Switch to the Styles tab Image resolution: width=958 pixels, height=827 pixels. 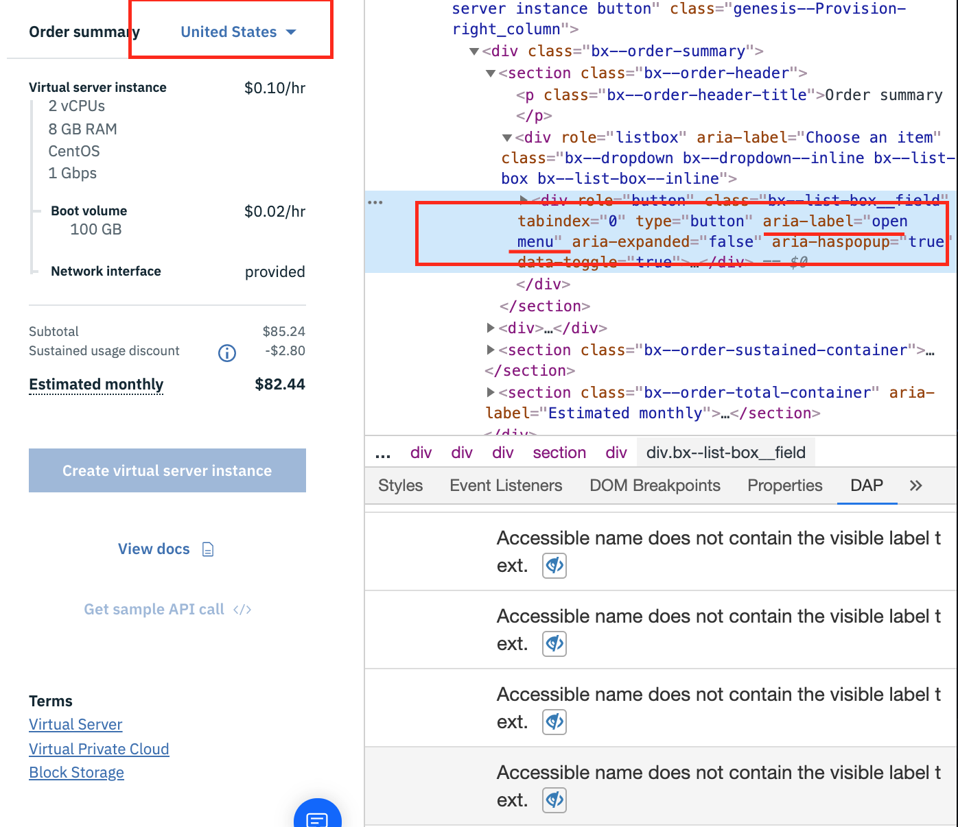pyautogui.click(x=400, y=486)
